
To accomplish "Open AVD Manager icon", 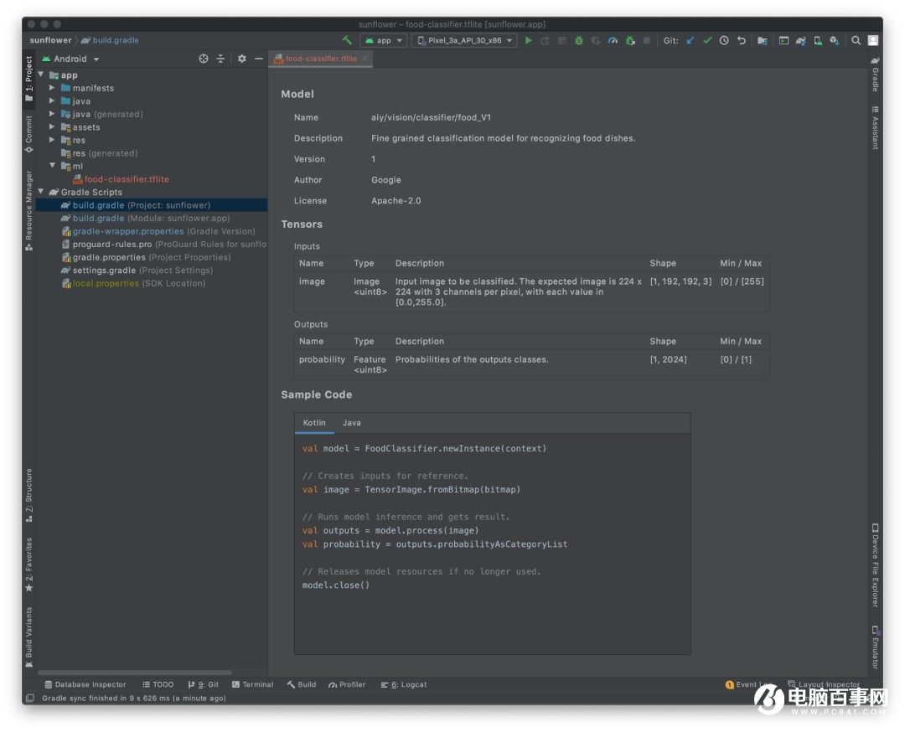I will click(818, 40).
